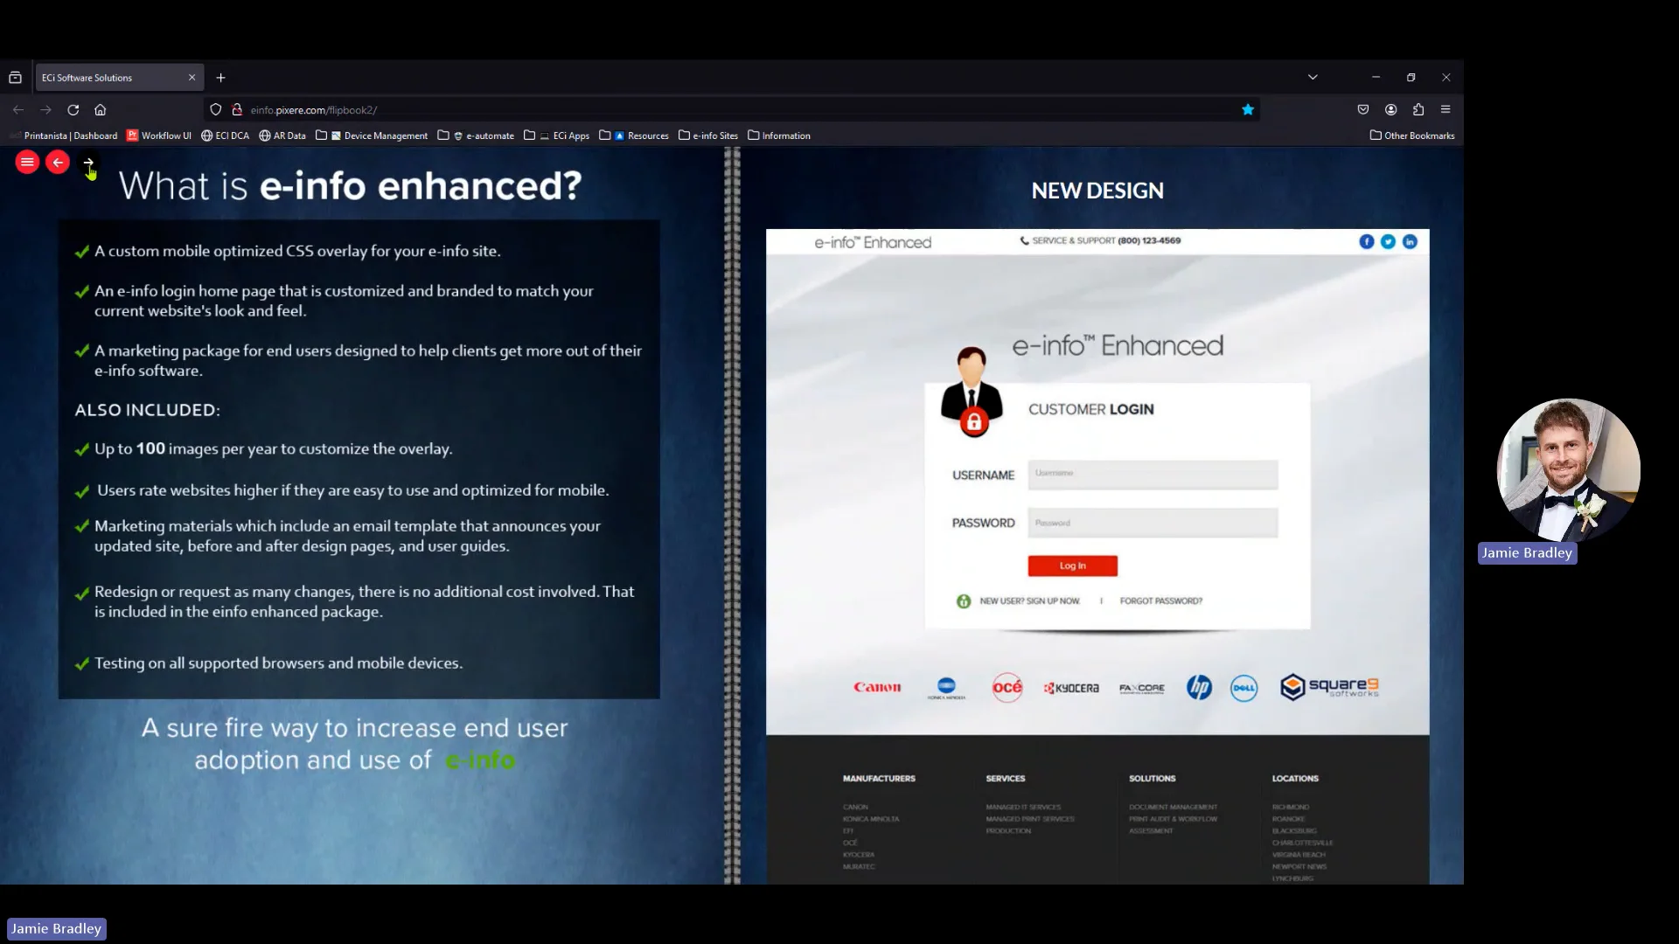Open the Other Bookmarks folder
Screen dimensions: 1679x944
1411,135
